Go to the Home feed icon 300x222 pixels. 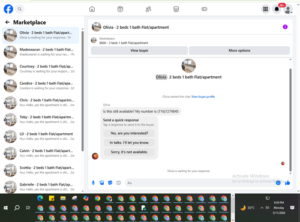(x=92, y=9)
